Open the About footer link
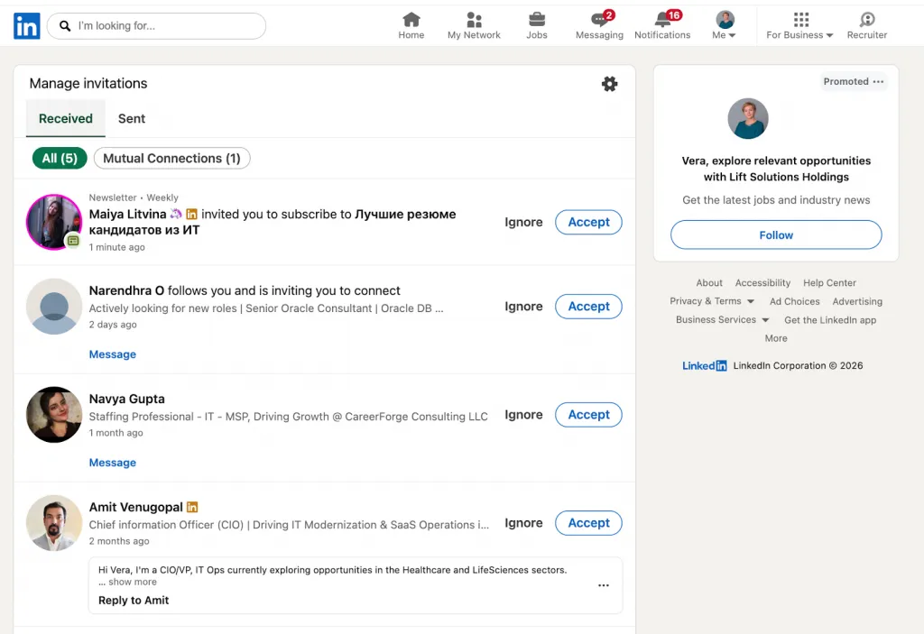This screenshot has height=634, width=924. click(709, 283)
